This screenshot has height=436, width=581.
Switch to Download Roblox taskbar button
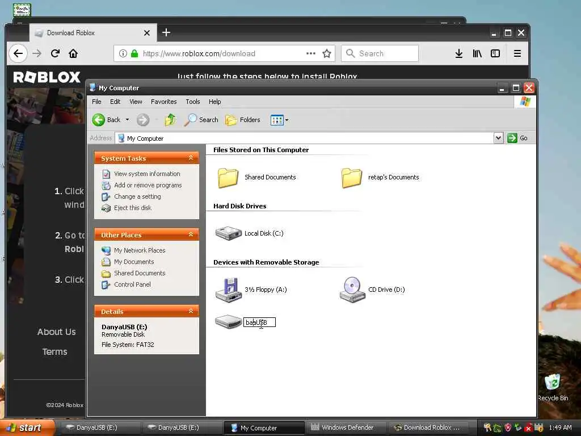tap(430, 427)
